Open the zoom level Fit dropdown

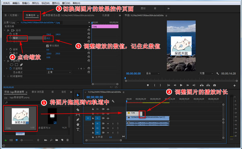(x=152, y=73)
